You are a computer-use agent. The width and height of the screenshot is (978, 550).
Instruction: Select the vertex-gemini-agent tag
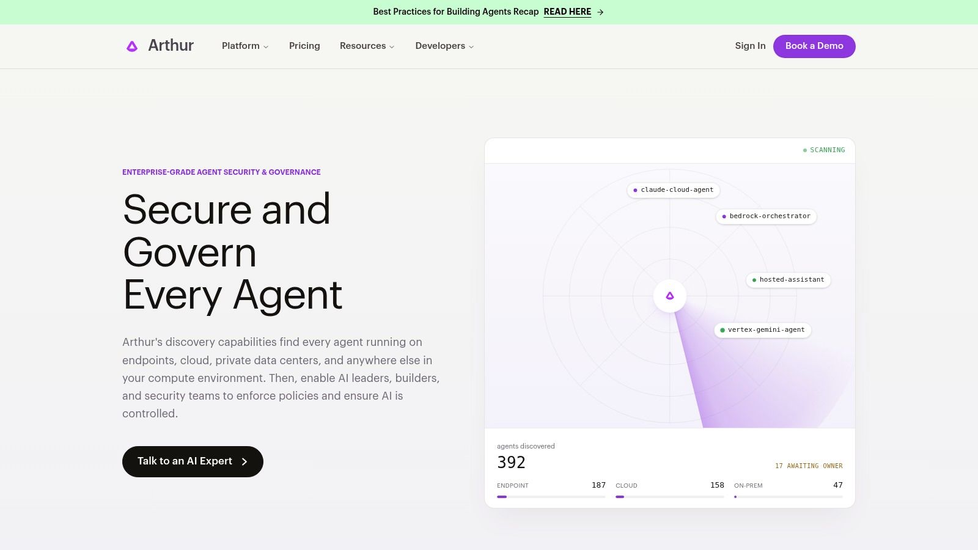[x=763, y=330]
